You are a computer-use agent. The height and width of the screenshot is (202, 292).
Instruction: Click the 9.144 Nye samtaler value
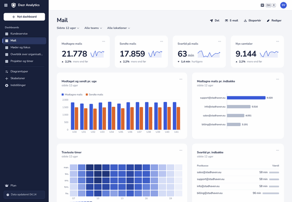click(246, 54)
